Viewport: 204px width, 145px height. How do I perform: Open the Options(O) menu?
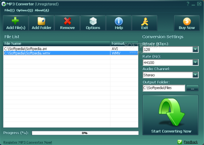pos(25,10)
